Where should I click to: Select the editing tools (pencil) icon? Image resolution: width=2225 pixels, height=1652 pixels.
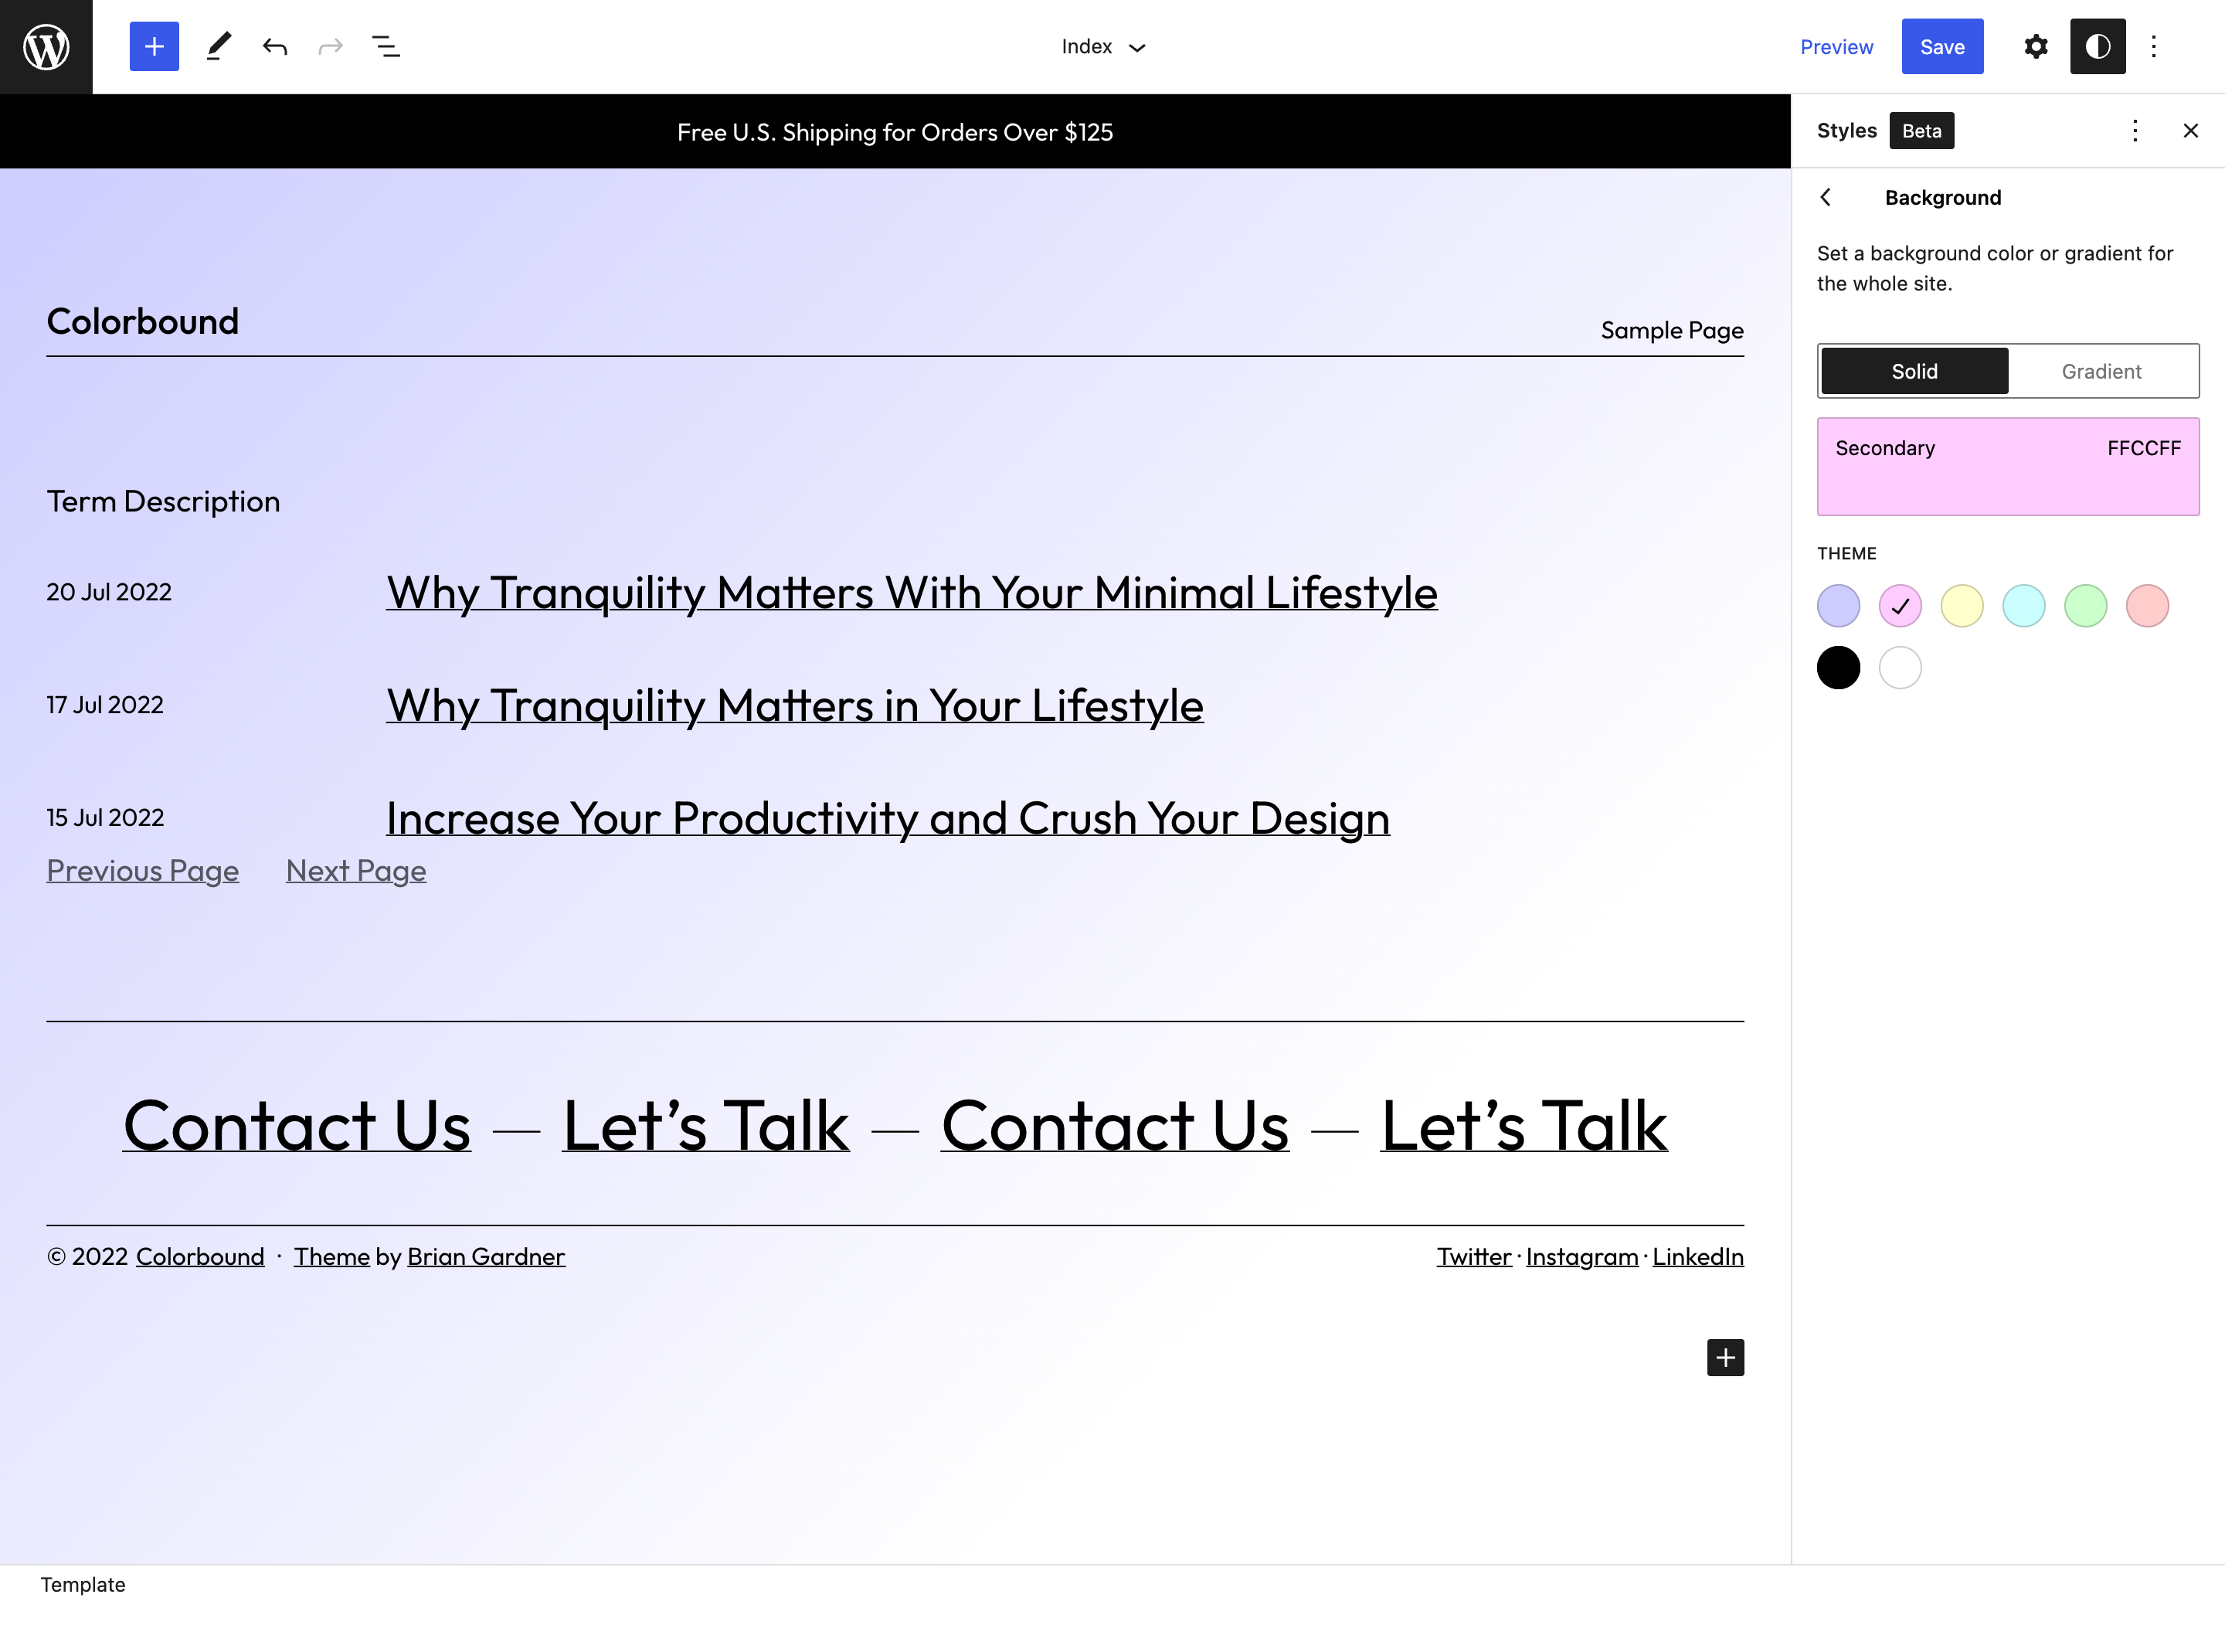pyautogui.click(x=219, y=46)
